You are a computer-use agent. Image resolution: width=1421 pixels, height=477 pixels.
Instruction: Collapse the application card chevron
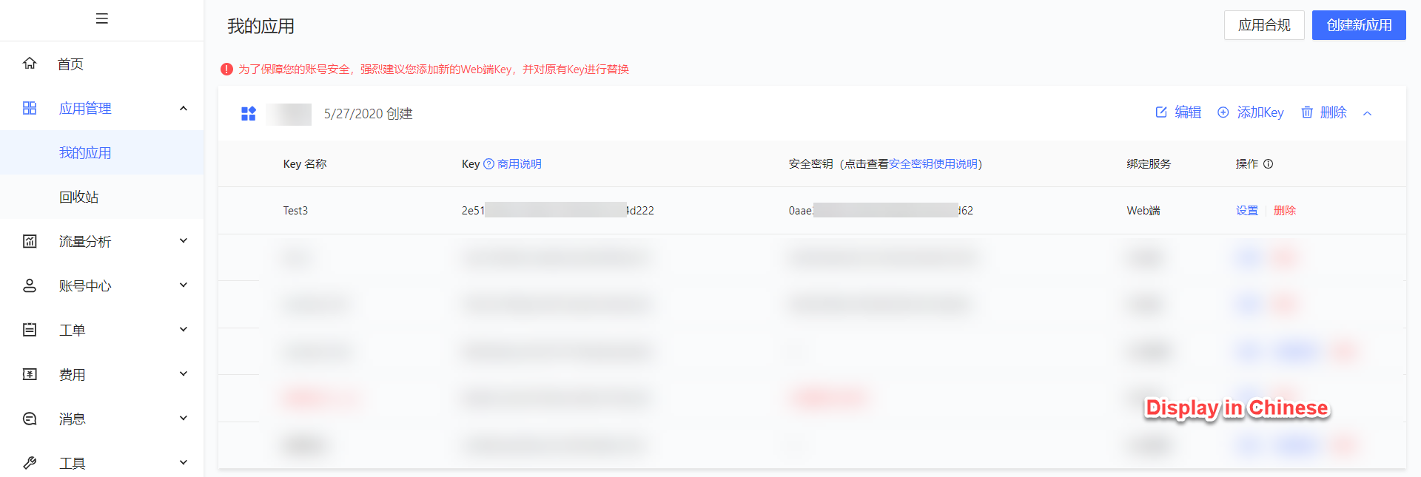[x=1368, y=113]
